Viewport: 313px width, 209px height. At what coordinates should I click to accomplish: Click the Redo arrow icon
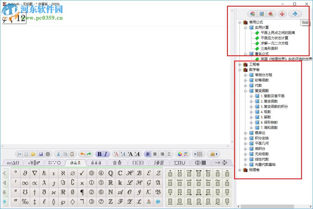[x=89, y=154]
